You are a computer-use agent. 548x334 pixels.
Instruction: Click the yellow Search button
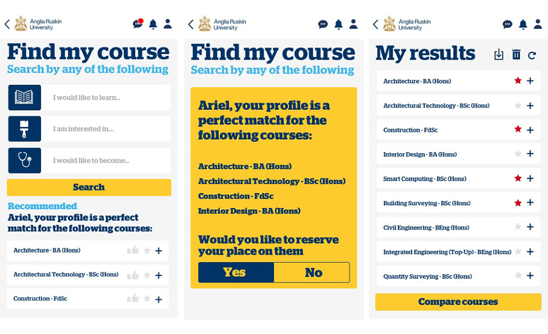click(x=89, y=188)
